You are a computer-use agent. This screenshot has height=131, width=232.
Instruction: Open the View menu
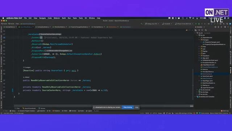tap(36, 18)
